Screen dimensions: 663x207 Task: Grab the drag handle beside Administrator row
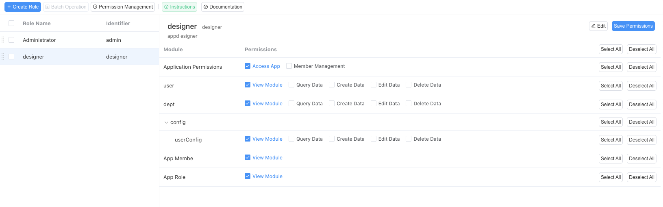pos(3,40)
